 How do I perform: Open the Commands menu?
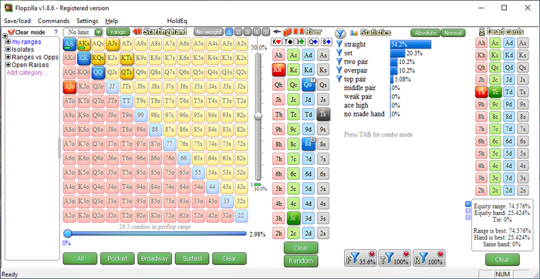(x=54, y=21)
